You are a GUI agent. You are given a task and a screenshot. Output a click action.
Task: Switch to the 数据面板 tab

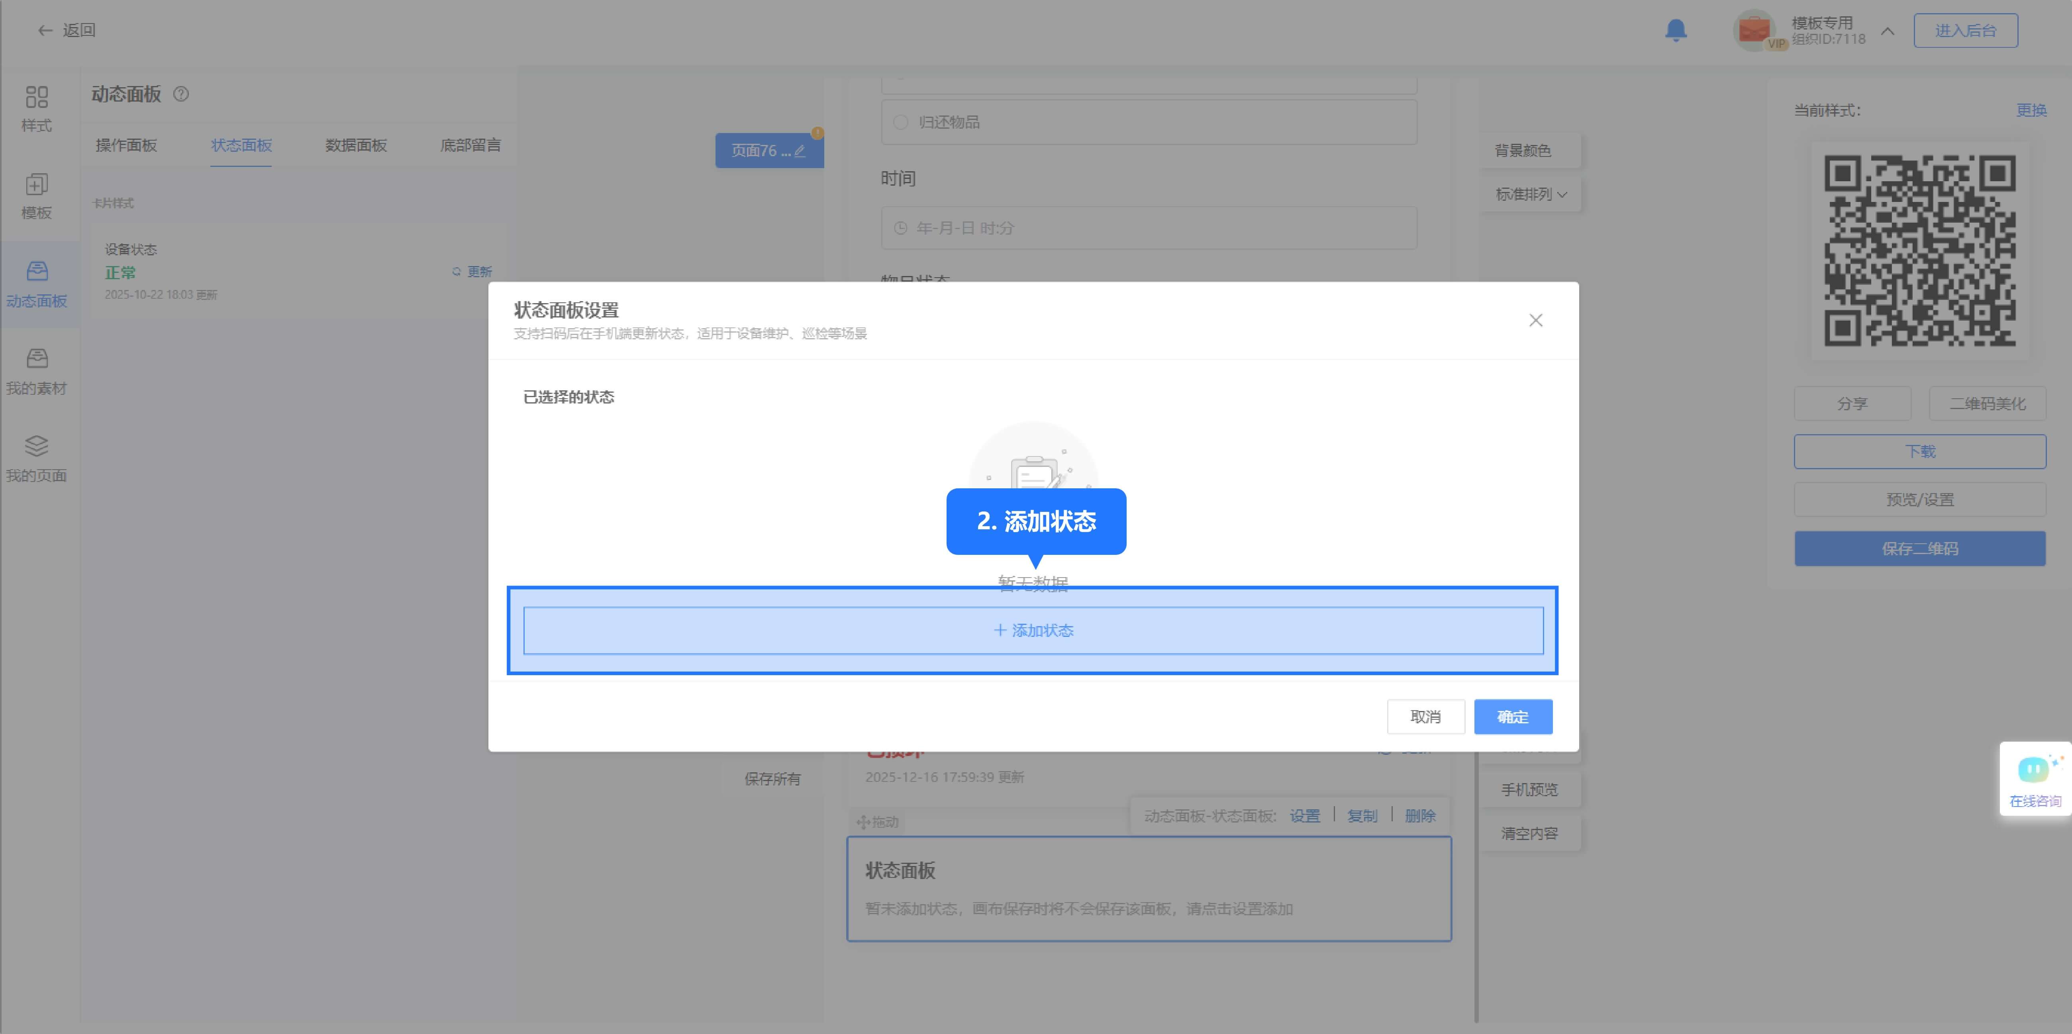pyautogui.click(x=355, y=145)
